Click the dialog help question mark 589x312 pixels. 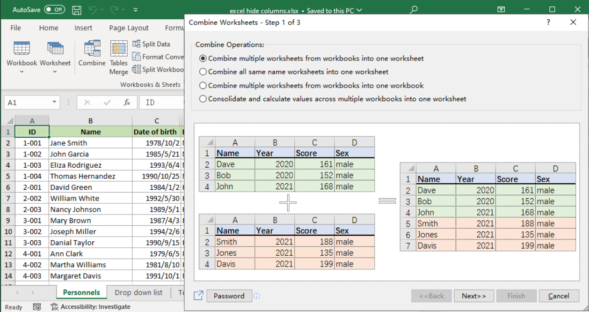(548, 22)
